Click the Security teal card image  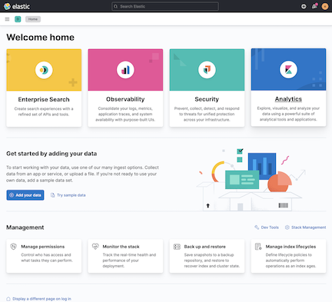tap(207, 70)
